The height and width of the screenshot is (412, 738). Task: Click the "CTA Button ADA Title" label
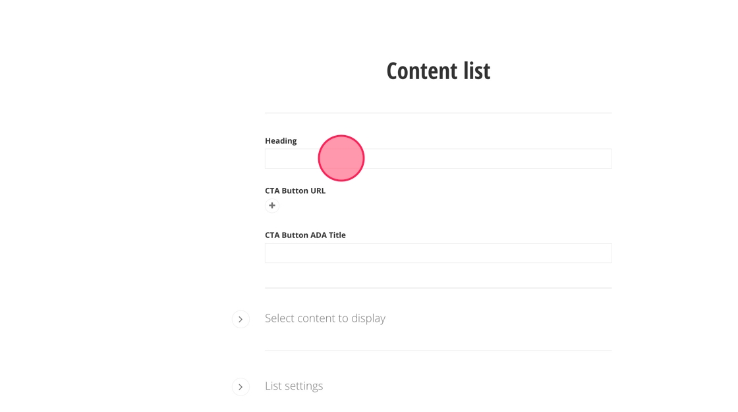click(305, 235)
